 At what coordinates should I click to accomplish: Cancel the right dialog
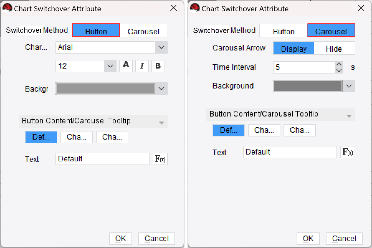click(x=344, y=239)
